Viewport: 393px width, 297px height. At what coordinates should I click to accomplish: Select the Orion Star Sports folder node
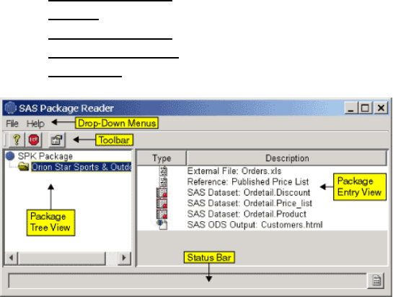tap(81, 167)
